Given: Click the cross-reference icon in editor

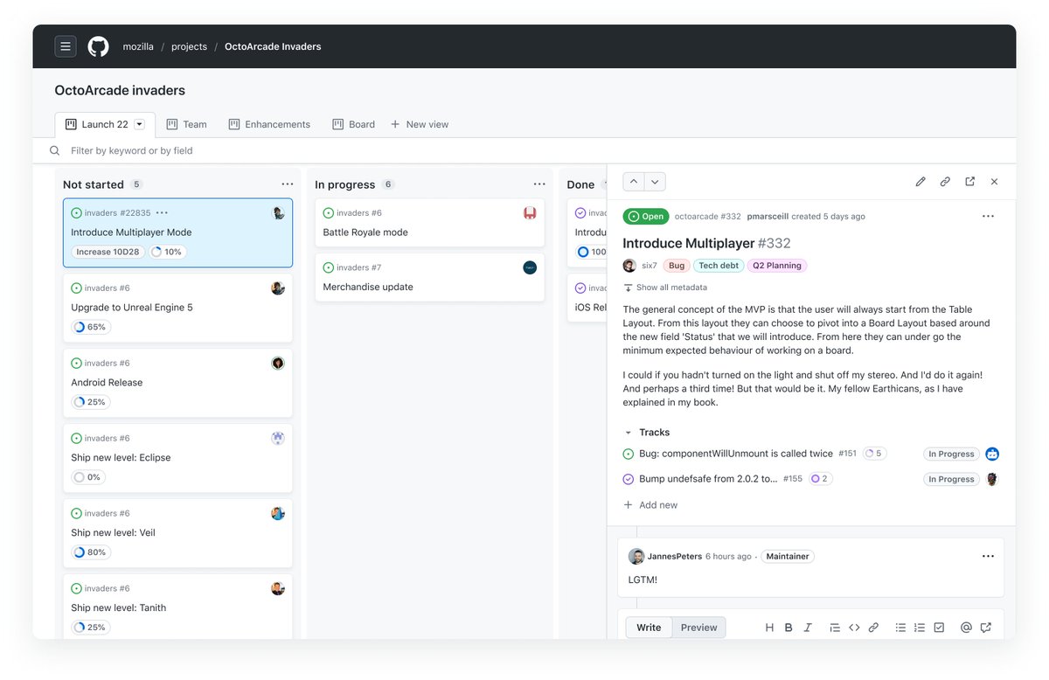Looking at the screenshot, I should click(x=986, y=628).
